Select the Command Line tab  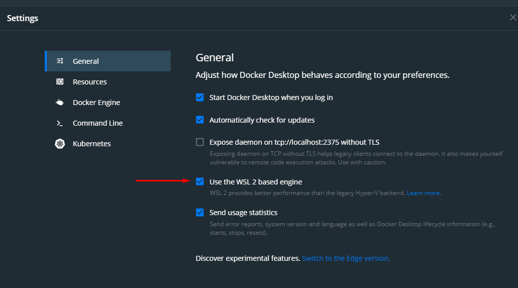[x=98, y=123]
